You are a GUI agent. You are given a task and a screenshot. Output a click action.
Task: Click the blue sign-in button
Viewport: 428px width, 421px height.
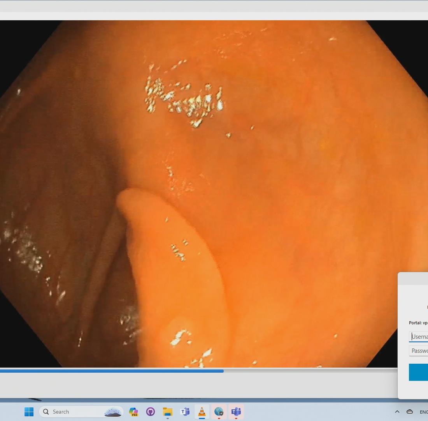tap(418, 372)
